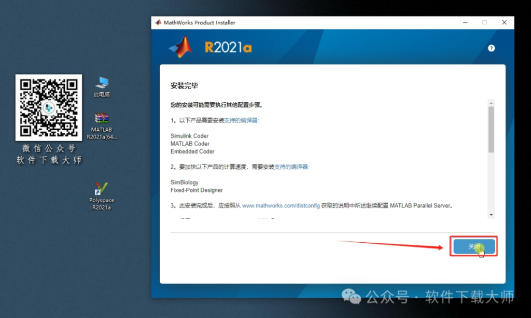Launch the Polyspace R2021a desktop shortcut
This screenshot has height=318, width=531.
point(102,190)
